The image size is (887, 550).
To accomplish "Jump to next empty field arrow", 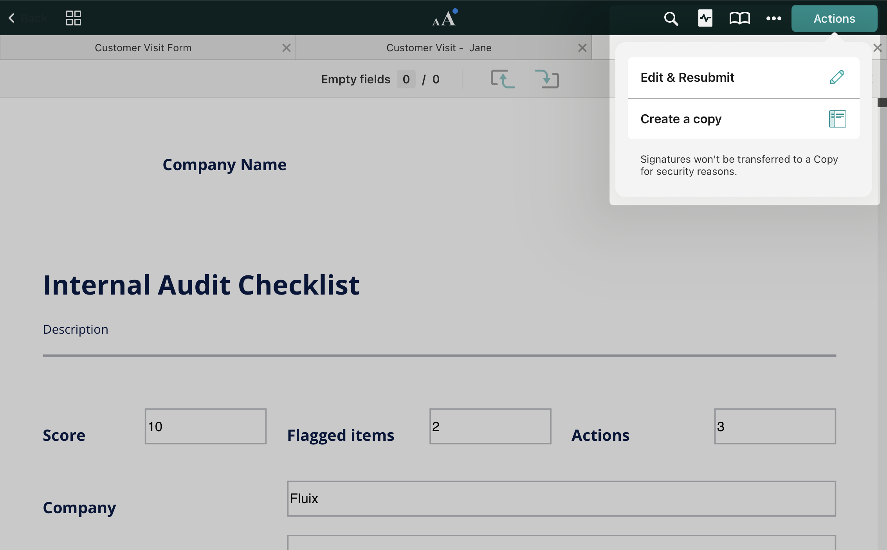I will (x=547, y=79).
